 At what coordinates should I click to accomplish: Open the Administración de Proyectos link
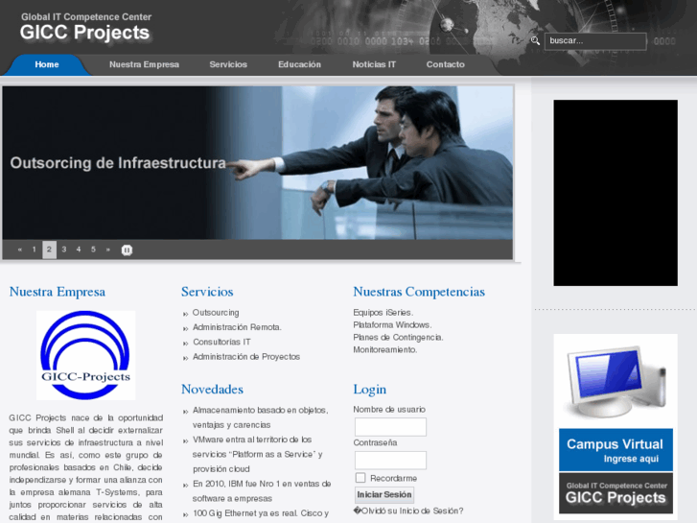(x=246, y=357)
